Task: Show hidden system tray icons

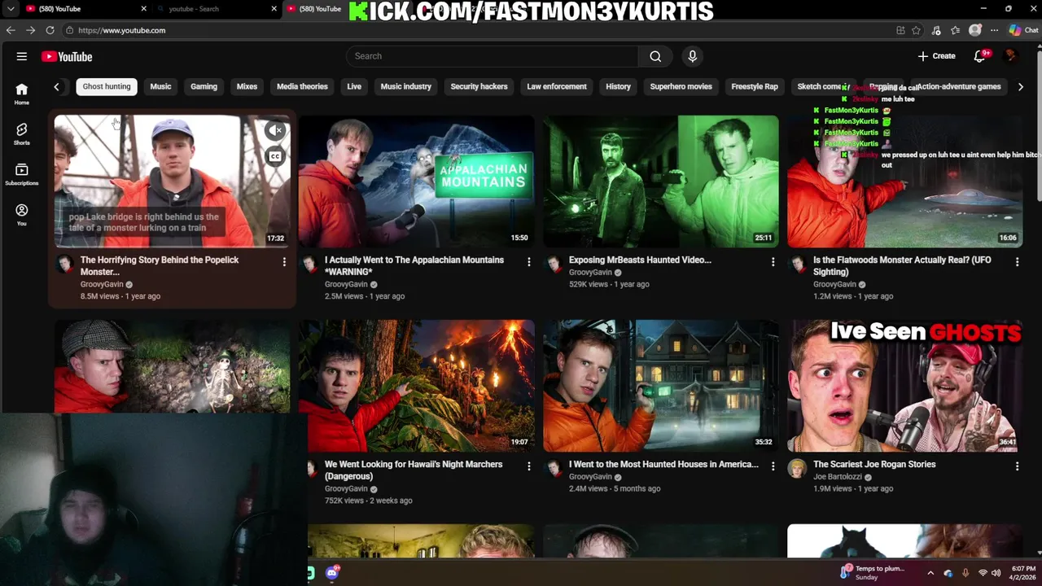Action: (x=930, y=573)
